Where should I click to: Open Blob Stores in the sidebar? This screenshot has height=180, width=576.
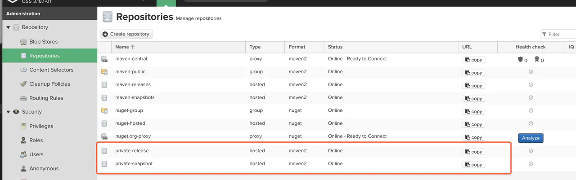coord(43,42)
